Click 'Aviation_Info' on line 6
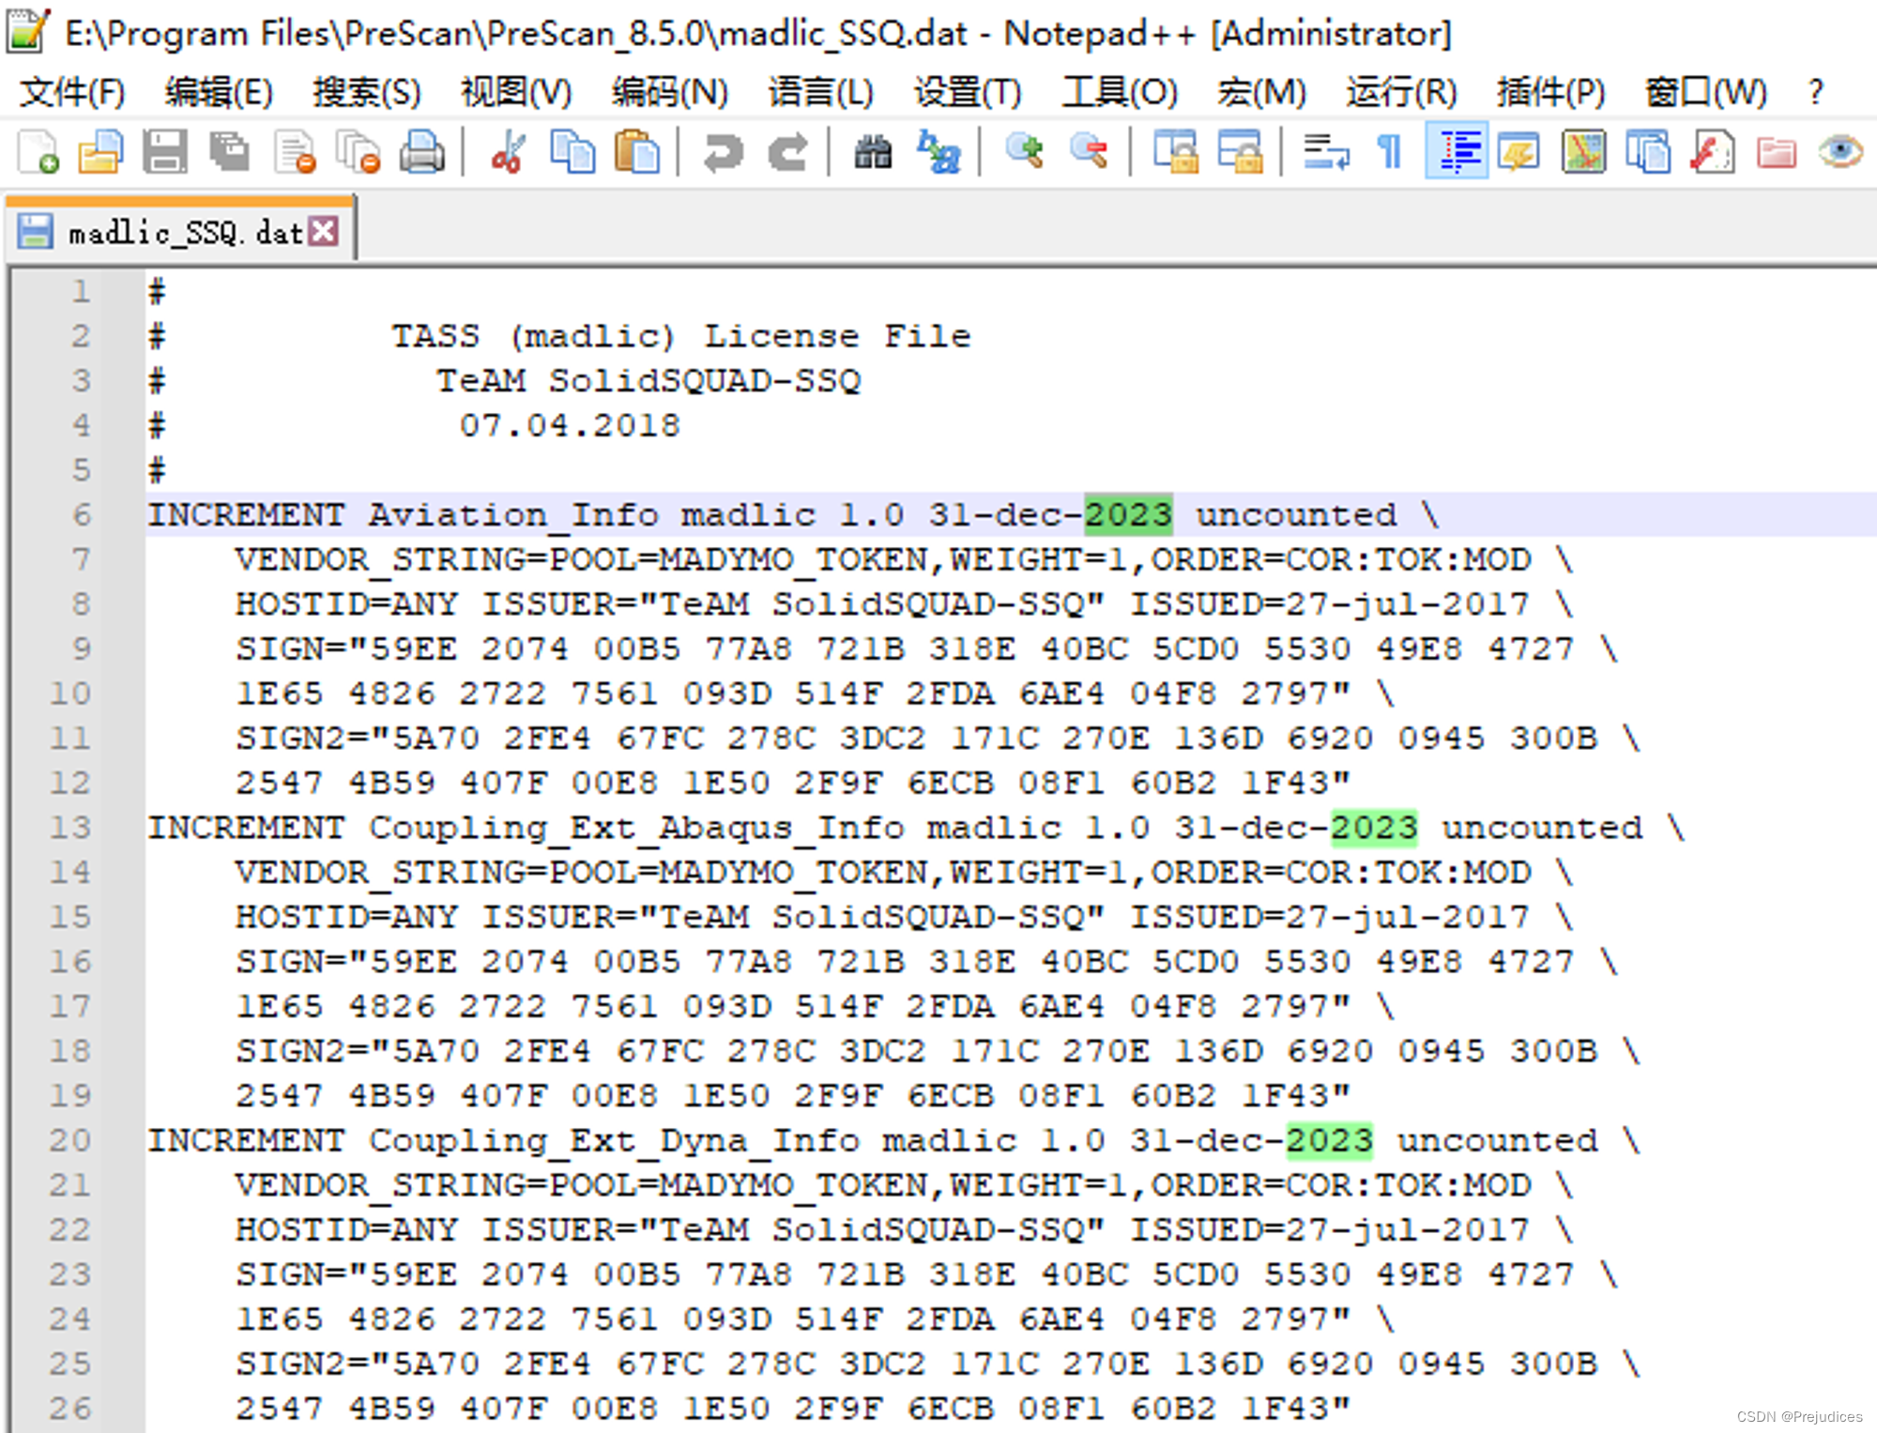This screenshot has height=1433, width=1877. [x=513, y=514]
